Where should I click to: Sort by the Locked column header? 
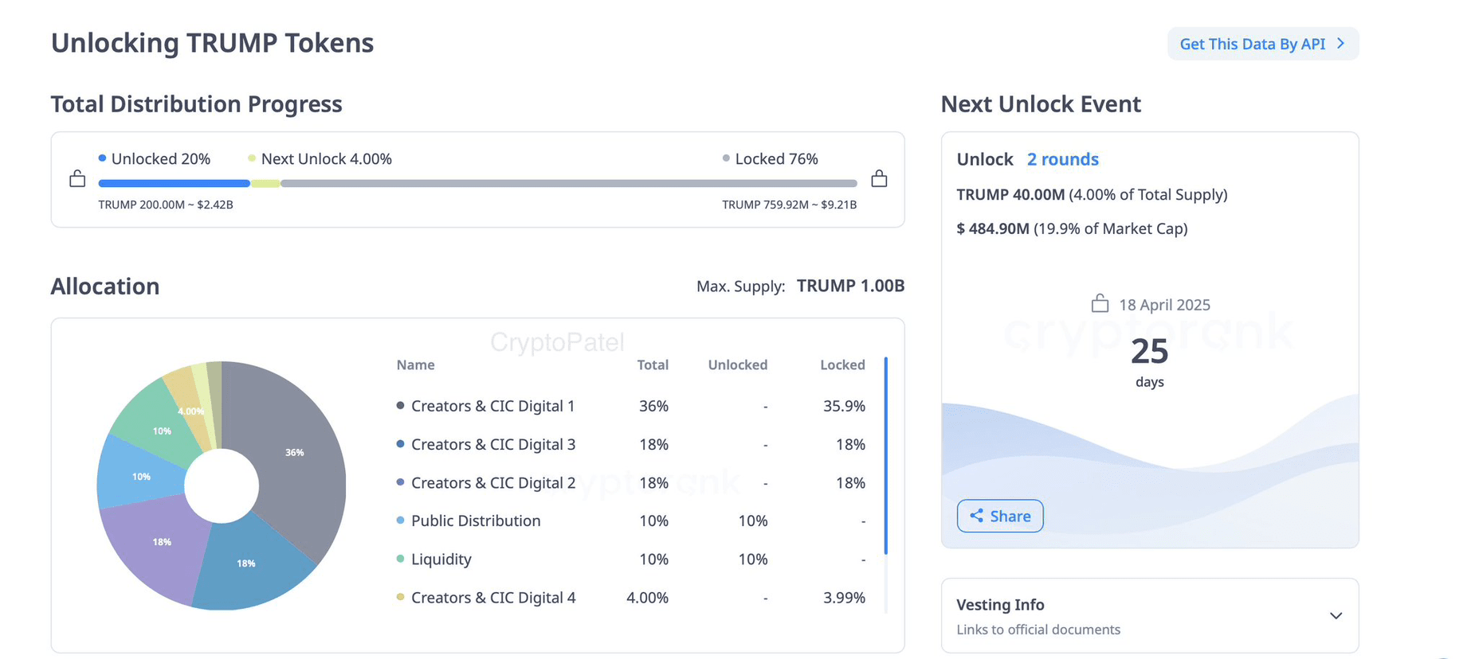tap(842, 365)
